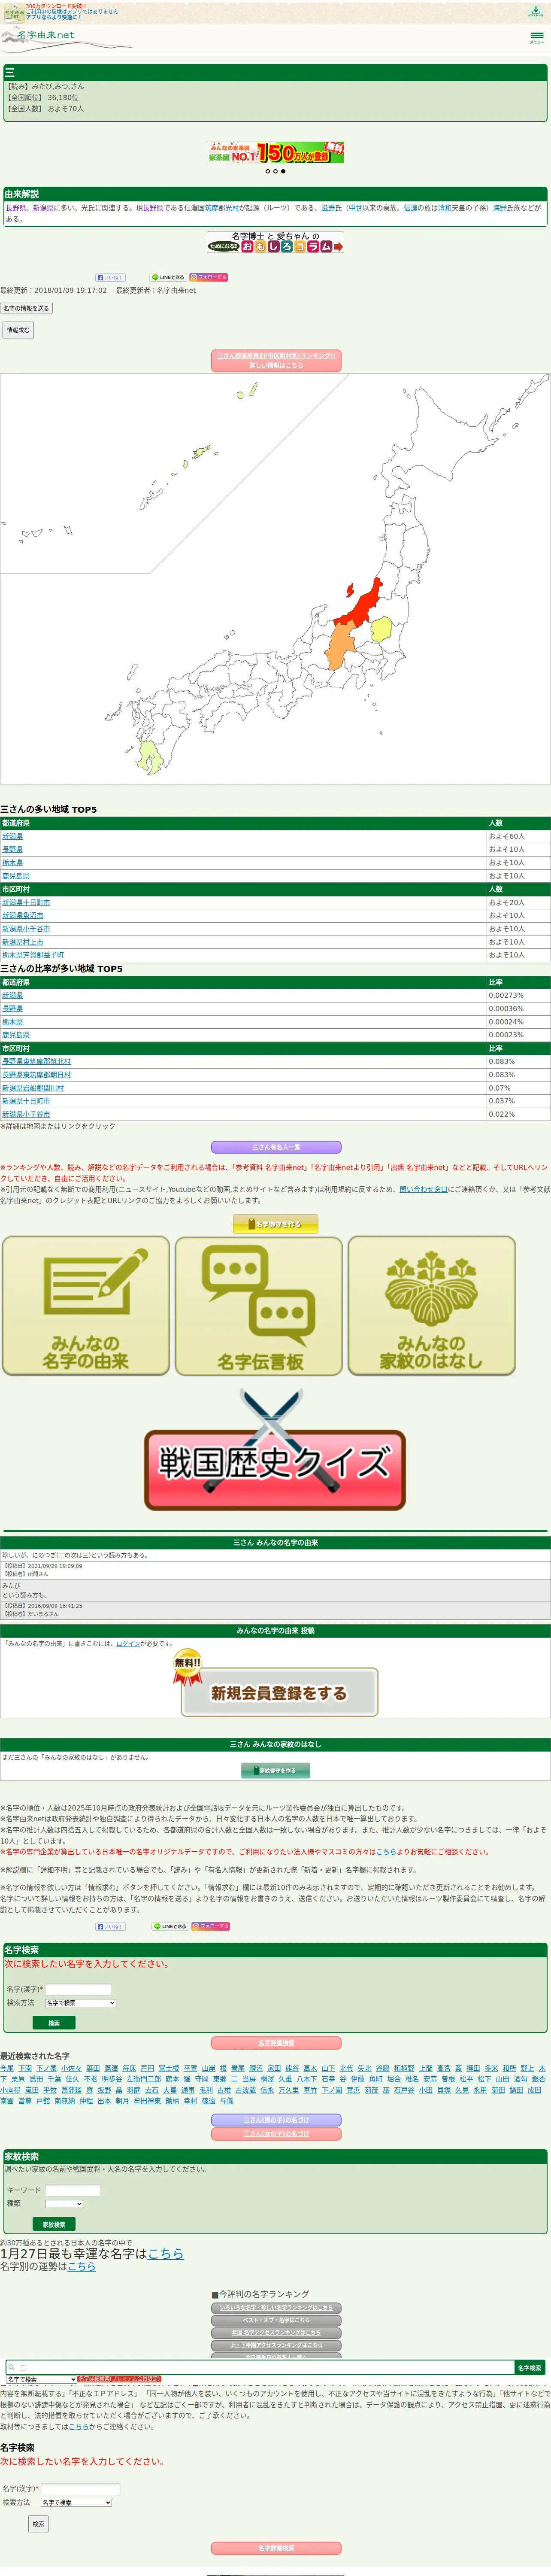Open 三さん(女の子)の名づけ button
Viewport: 551px width, 2576px height.
pyautogui.click(x=276, y=2133)
